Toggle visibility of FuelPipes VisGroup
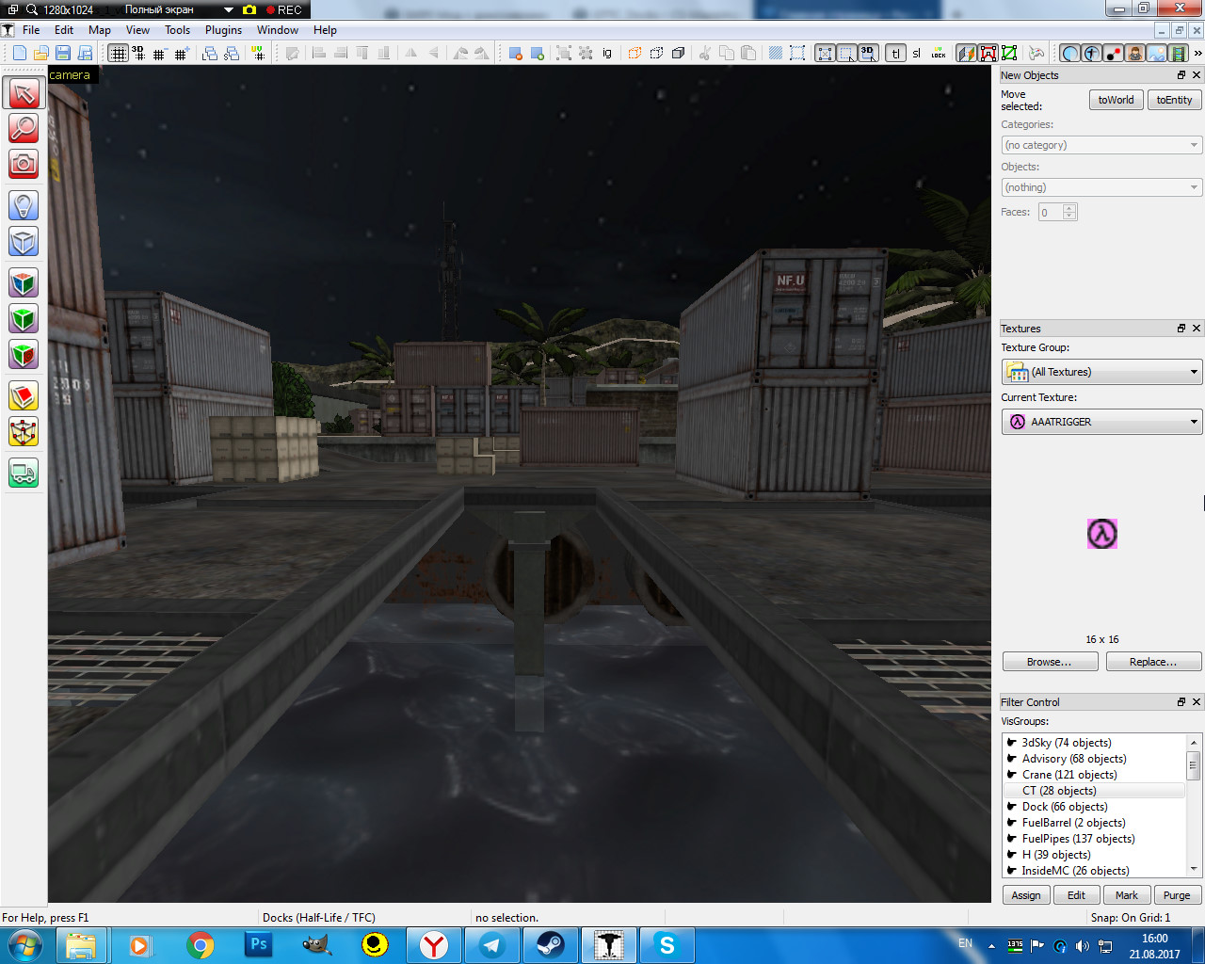This screenshot has width=1205, height=964. point(1011,838)
